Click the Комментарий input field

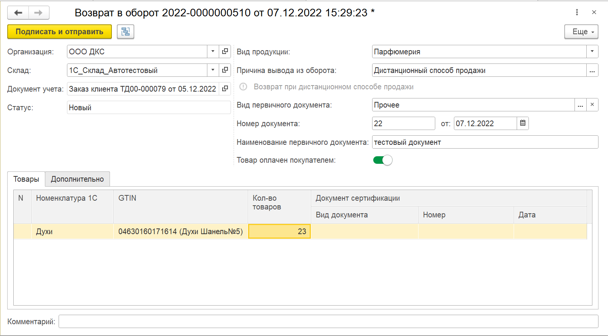pos(328,321)
